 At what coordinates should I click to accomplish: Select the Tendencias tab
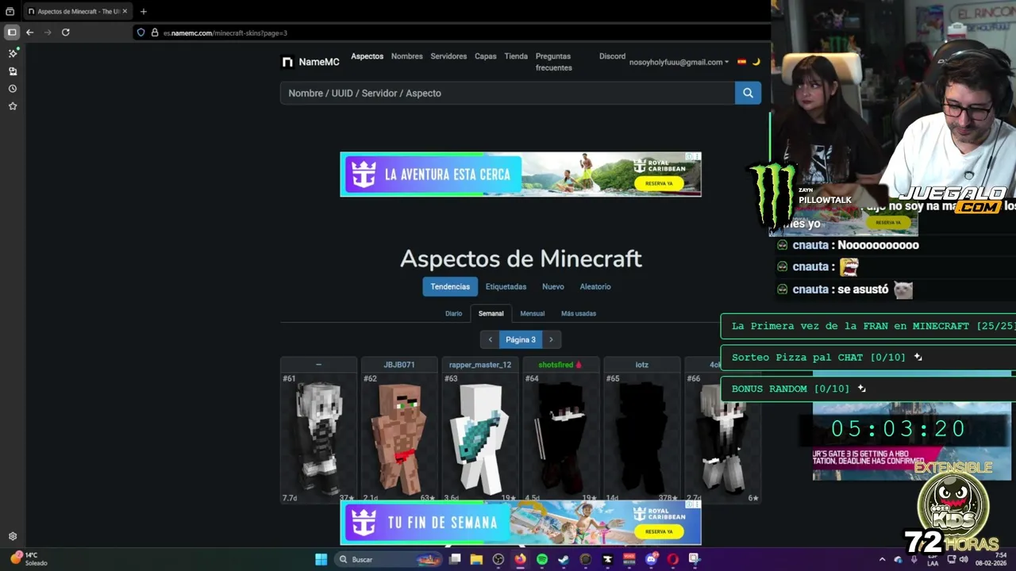point(450,286)
